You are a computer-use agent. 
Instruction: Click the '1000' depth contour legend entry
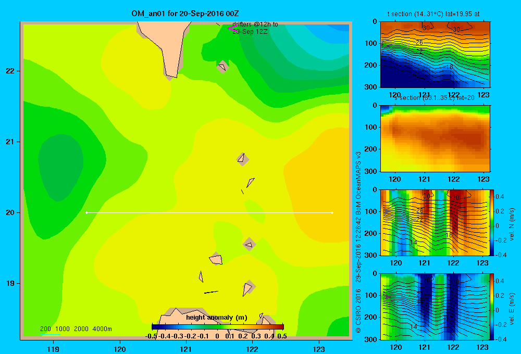(63, 329)
